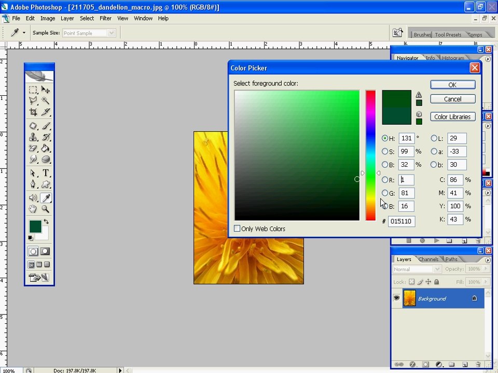Image resolution: width=498 pixels, height=373 pixels.
Task: Click the trash icon in Layers panel
Action: coord(478,364)
